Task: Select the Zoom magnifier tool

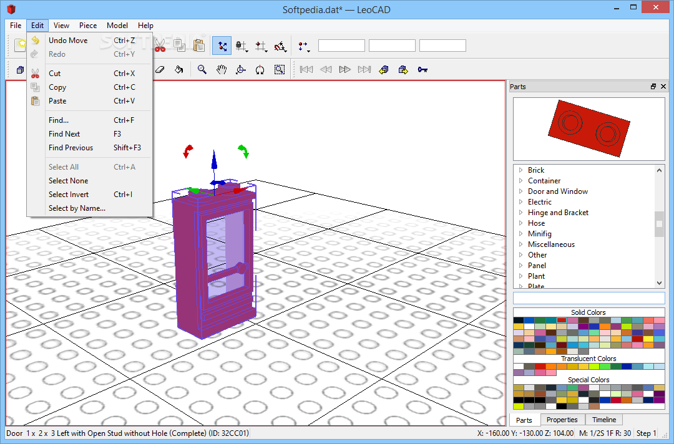Action: tap(202, 70)
